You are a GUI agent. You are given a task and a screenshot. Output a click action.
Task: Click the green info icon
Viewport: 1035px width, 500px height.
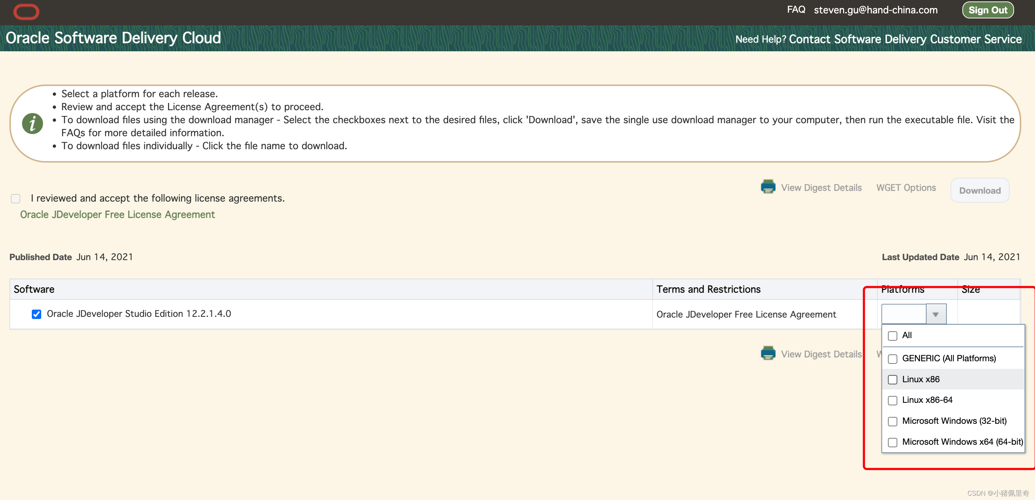point(33,123)
